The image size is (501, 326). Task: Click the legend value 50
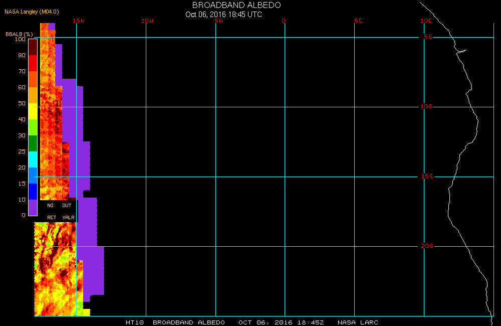(x=22, y=103)
